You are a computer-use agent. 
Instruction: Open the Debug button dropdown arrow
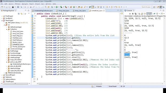[54, 7]
